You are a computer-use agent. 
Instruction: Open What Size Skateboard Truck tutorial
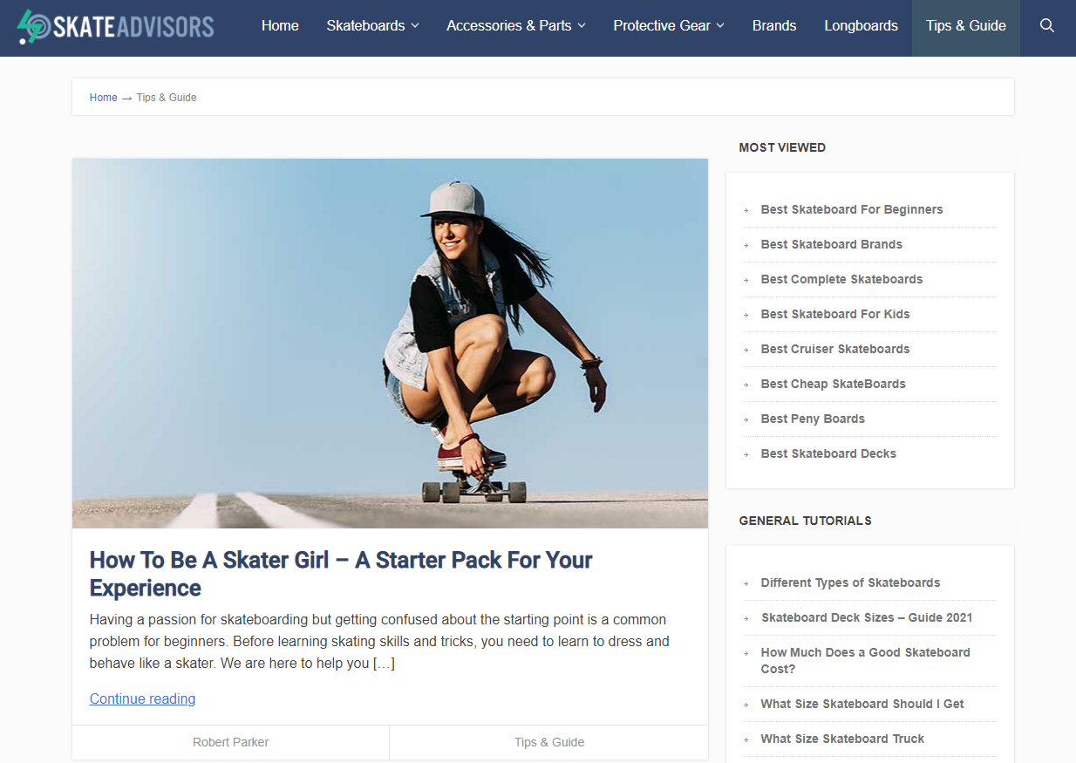click(x=842, y=739)
